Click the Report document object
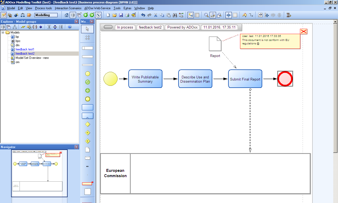Screen dimensions: 338x203 point(215,44)
